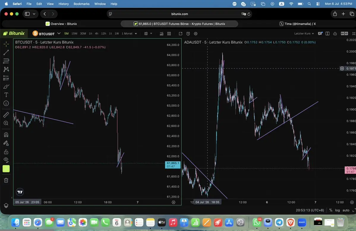Activate the zoom in tool
Screen dimensions: 356x231
click(x=6, y=123)
